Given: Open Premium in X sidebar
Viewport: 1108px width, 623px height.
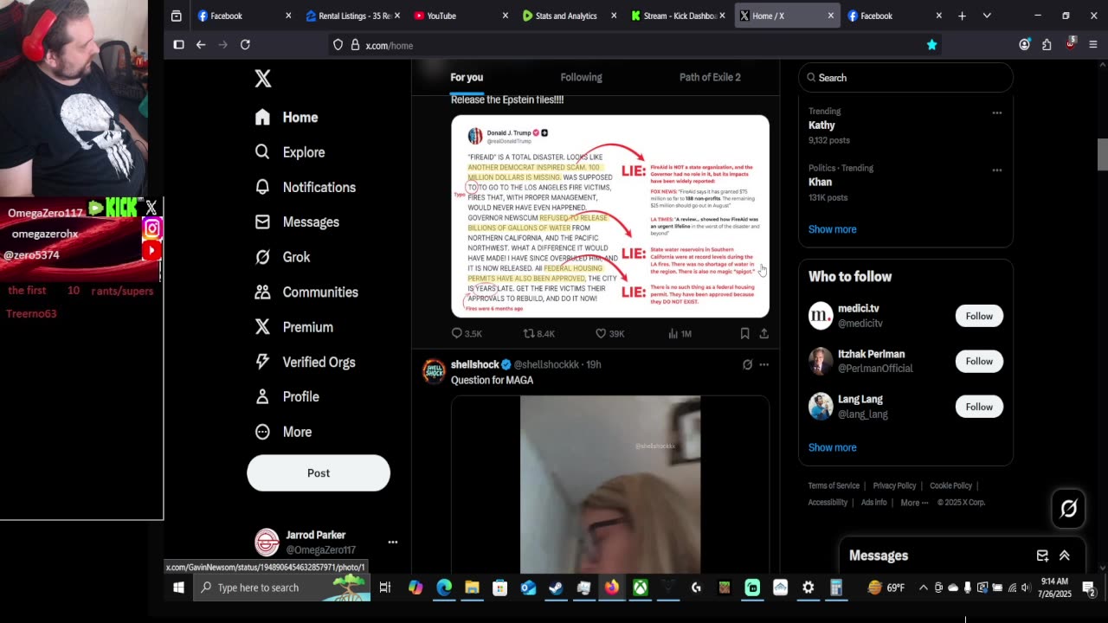Looking at the screenshot, I should pos(294,327).
